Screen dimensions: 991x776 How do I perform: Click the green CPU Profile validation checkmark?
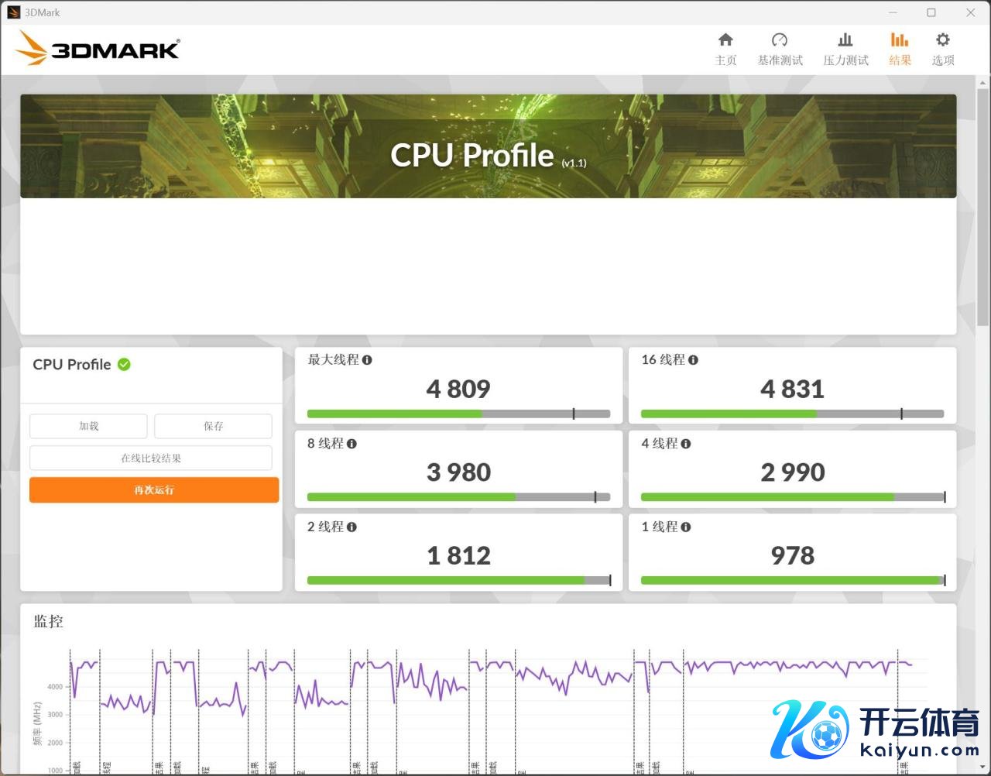(x=124, y=364)
